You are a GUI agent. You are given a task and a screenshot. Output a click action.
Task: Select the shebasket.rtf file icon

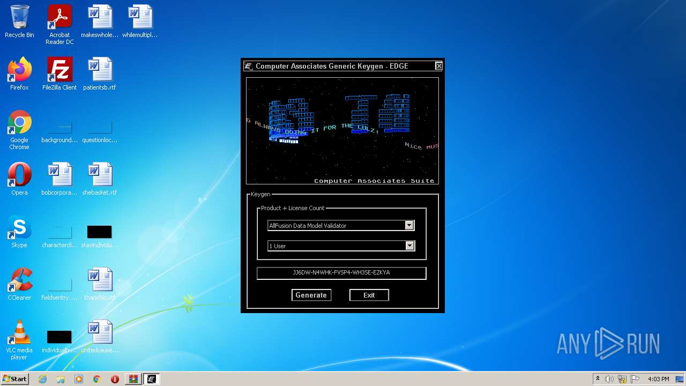(x=100, y=179)
